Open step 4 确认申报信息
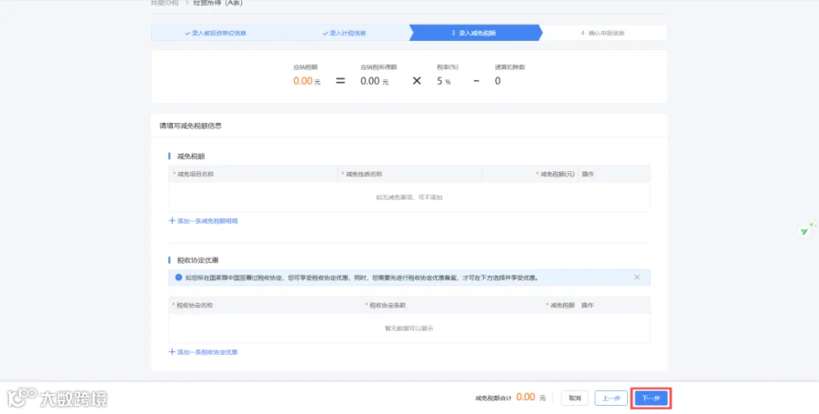The height and width of the screenshot is (414, 819). [602, 33]
